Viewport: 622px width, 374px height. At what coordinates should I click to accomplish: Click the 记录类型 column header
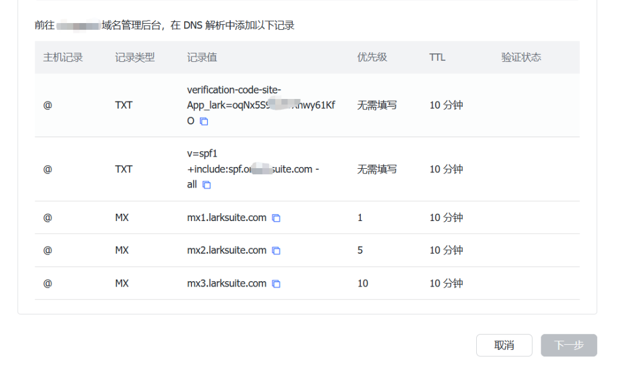(x=135, y=58)
